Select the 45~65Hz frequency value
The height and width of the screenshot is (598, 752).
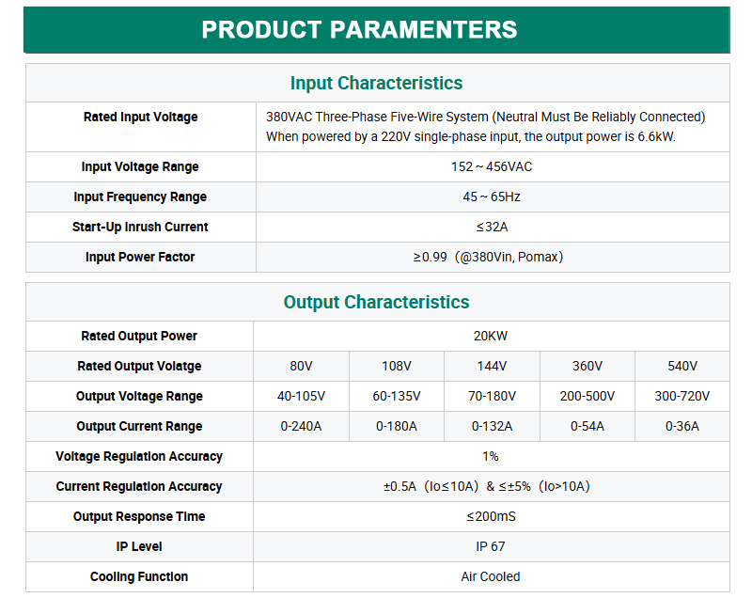[x=492, y=197]
